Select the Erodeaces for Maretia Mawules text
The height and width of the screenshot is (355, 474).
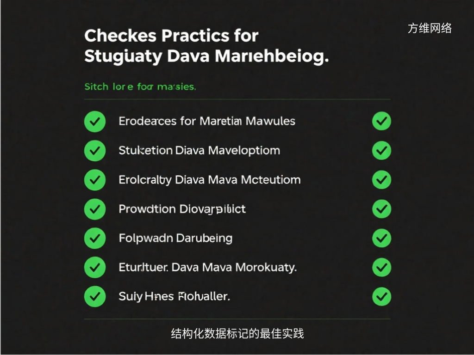coord(207,121)
